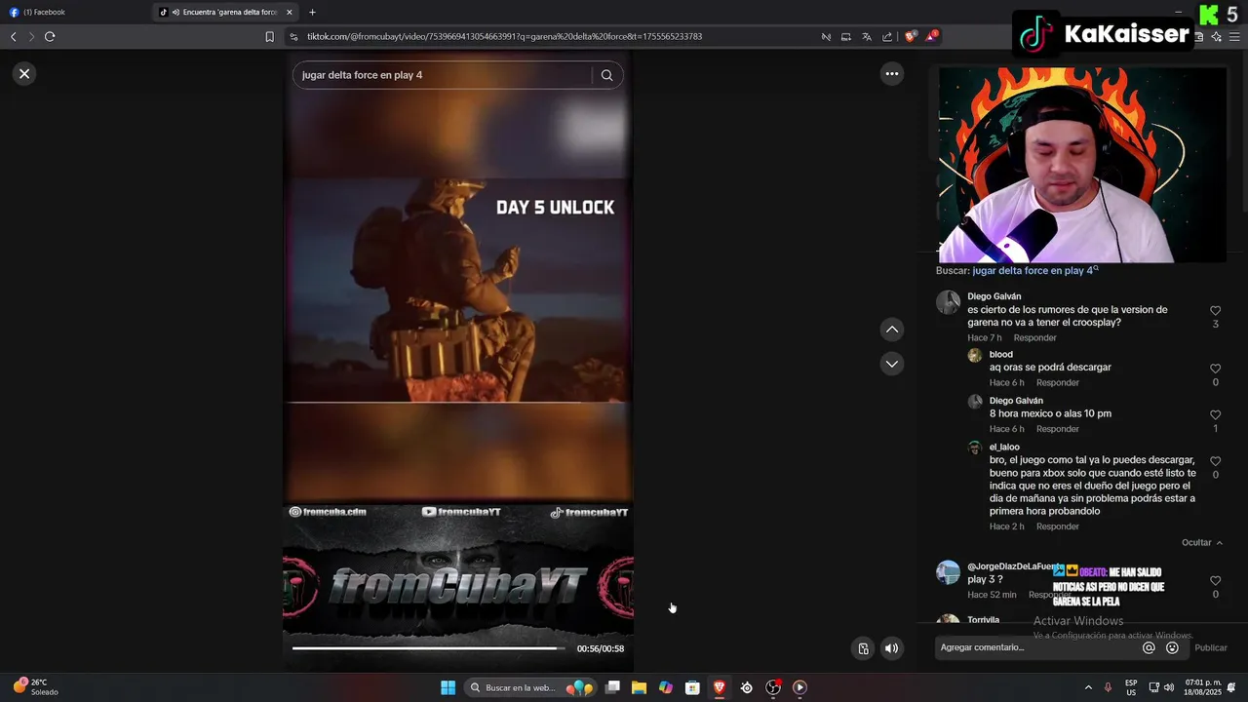Reply to Diego Galván's 10 pm comment
The width and height of the screenshot is (1248, 702).
(1057, 429)
